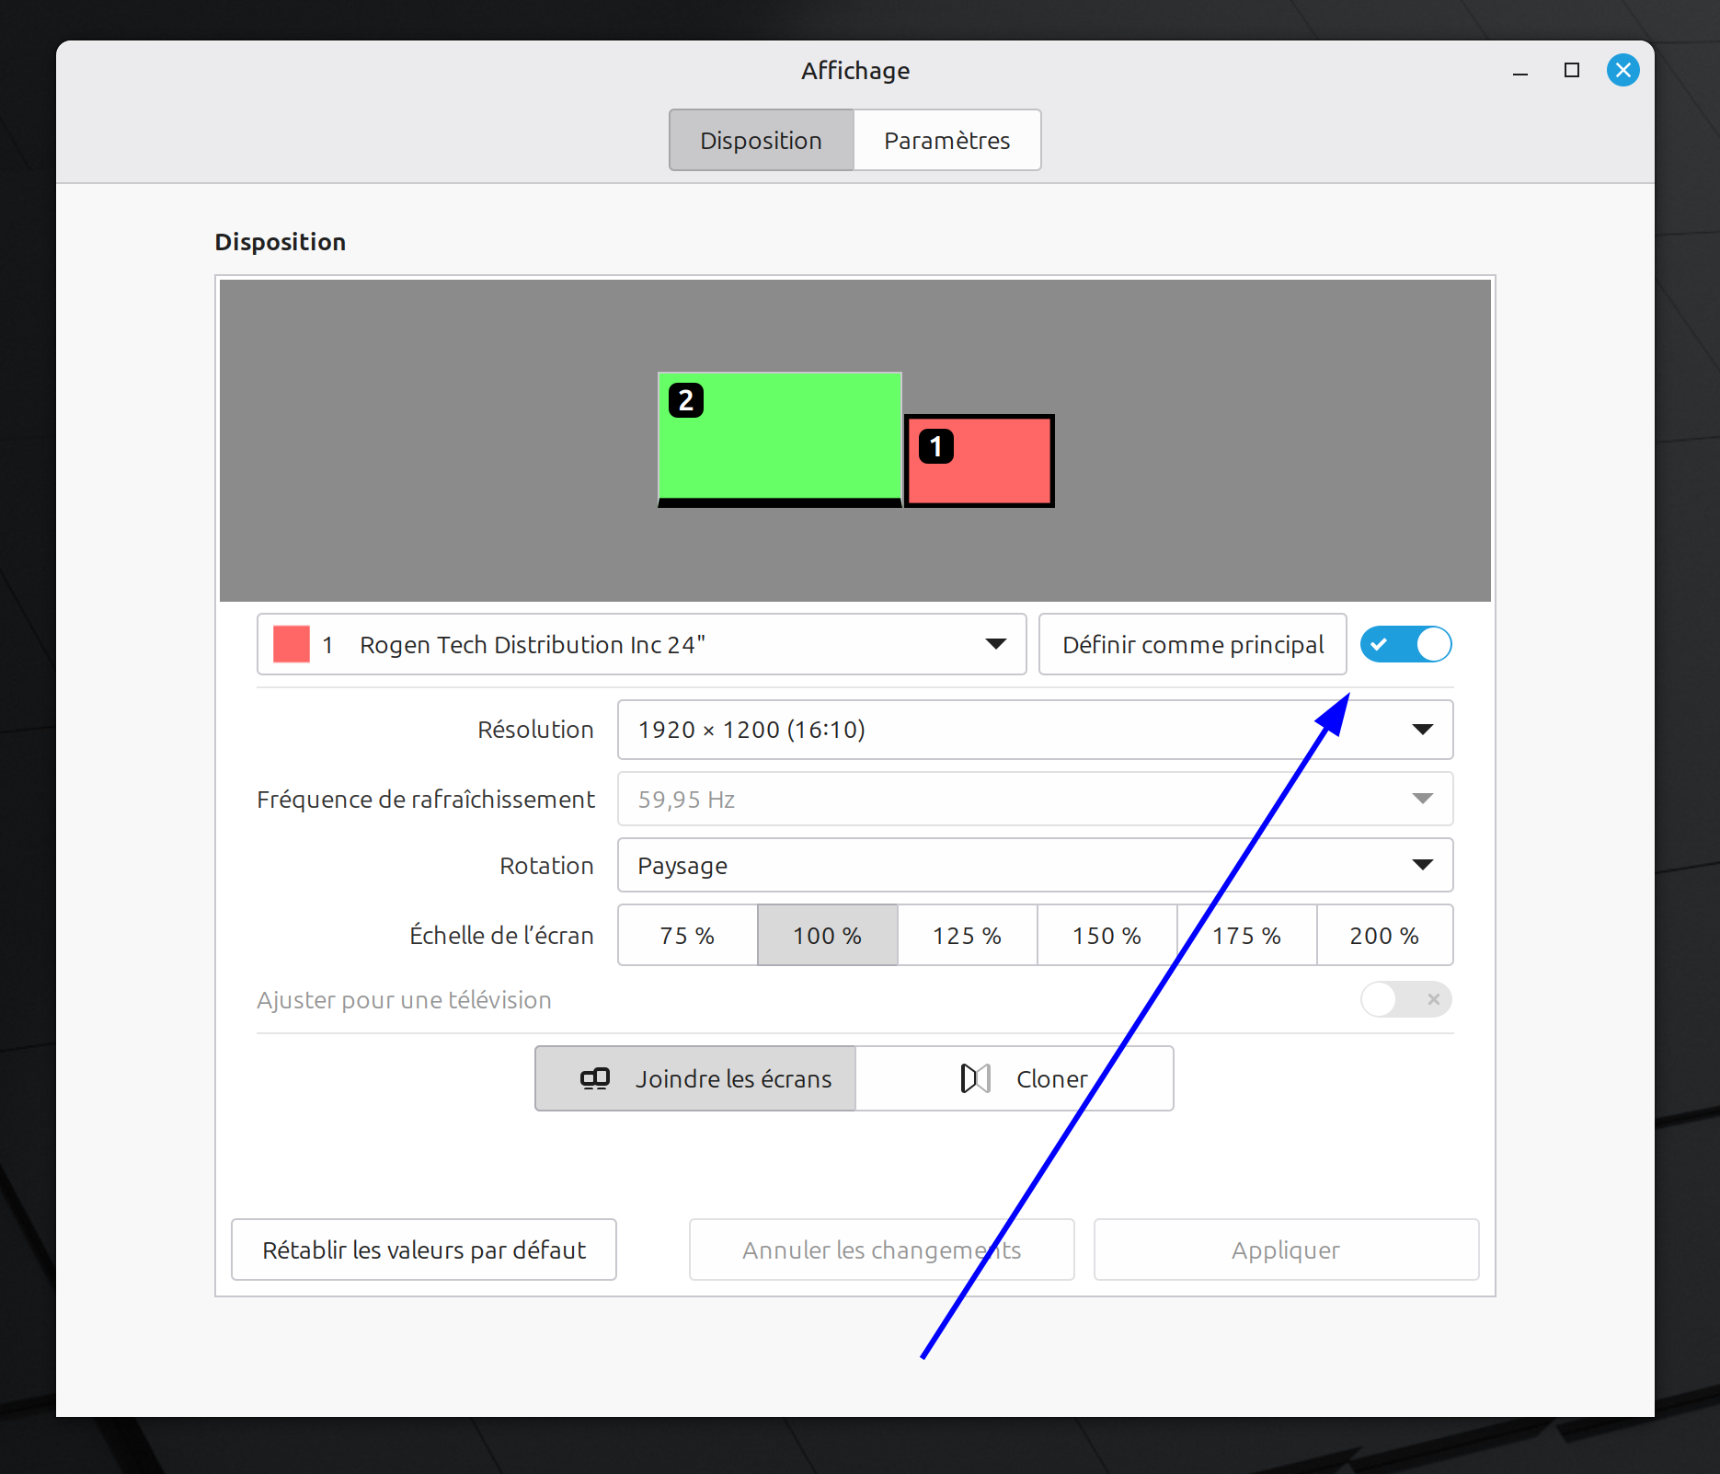Set screen scale to 125 %
This screenshot has height=1474, width=1720.
coord(967,935)
